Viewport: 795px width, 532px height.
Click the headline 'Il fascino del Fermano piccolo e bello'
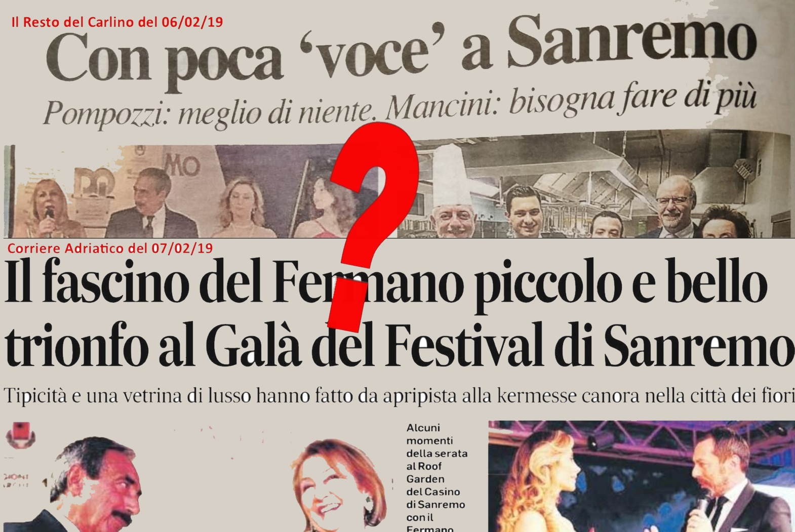coord(386,283)
